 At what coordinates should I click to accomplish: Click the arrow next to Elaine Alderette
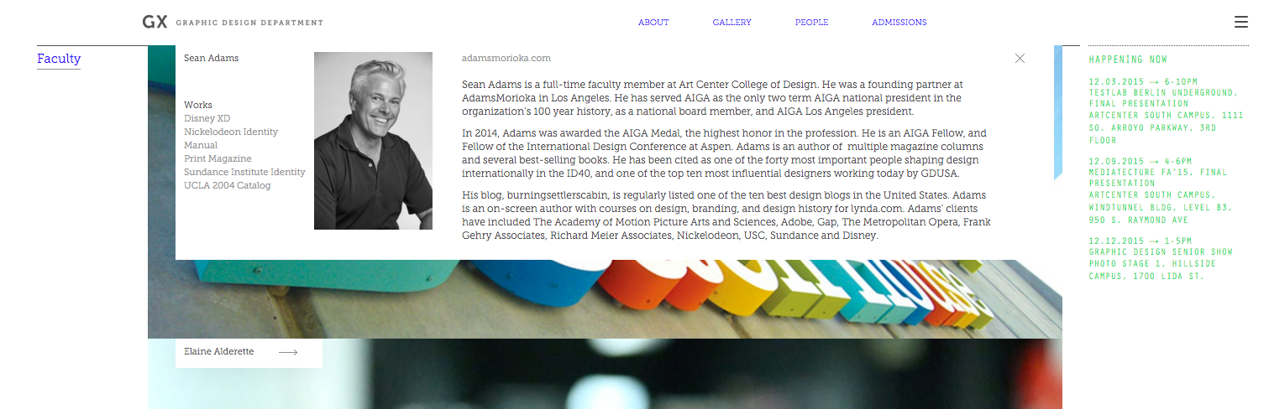click(288, 353)
